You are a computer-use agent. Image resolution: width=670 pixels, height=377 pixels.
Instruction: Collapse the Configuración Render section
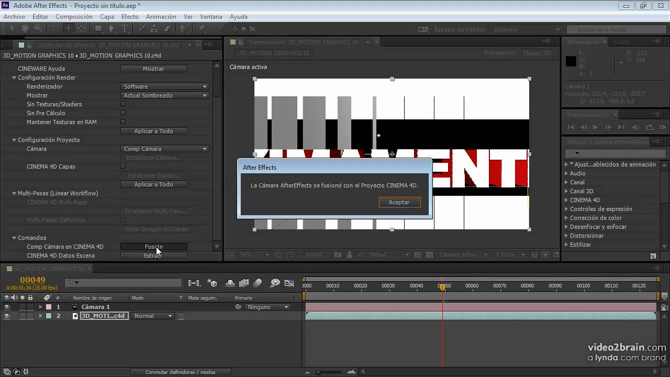[x=15, y=77]
